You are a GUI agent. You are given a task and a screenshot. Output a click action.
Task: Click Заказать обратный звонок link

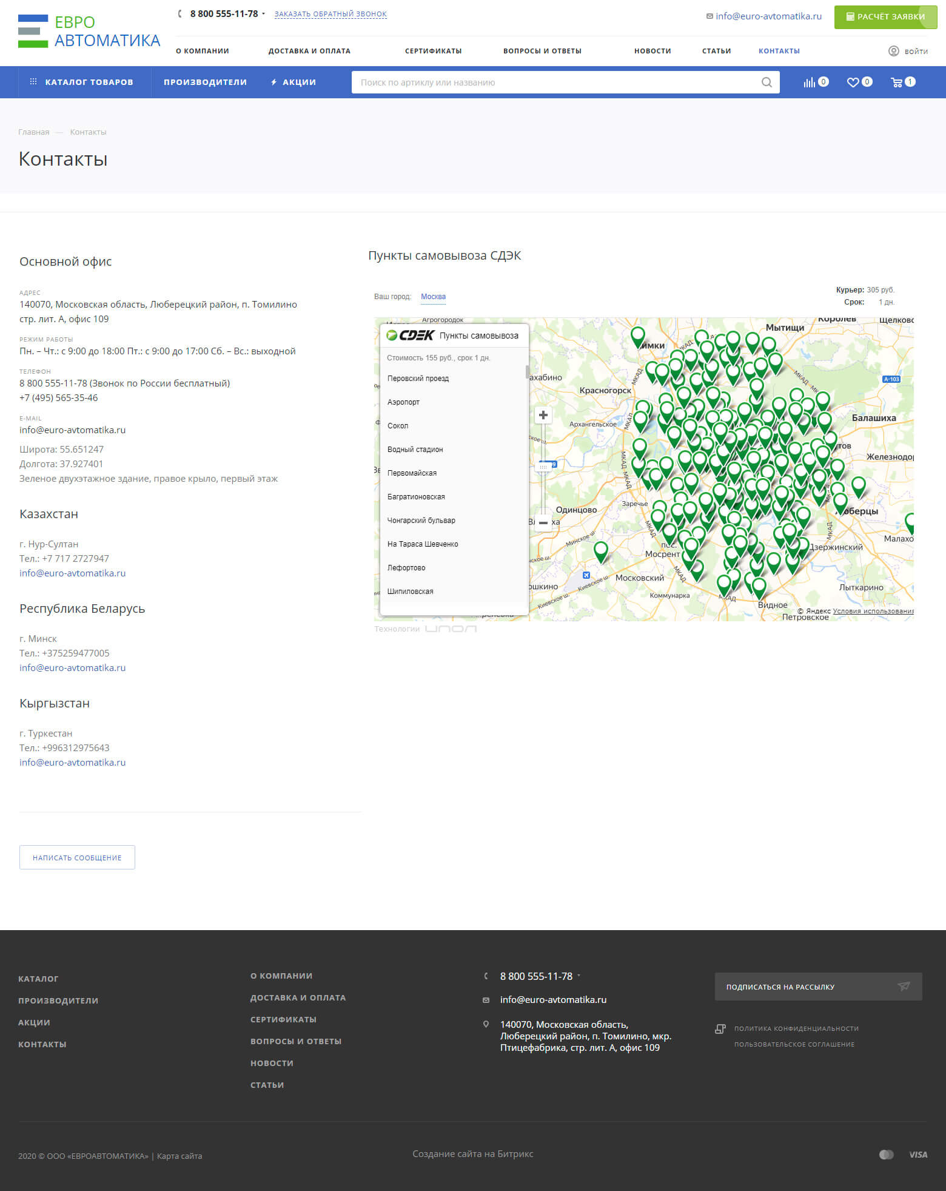[330, 14]
